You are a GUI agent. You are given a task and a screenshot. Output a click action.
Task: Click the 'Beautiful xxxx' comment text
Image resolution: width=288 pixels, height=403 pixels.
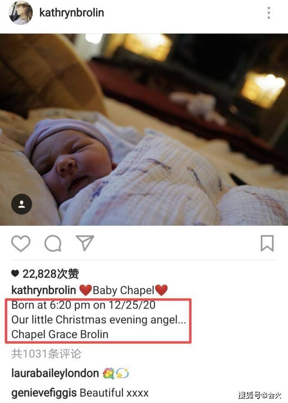coord(114,393)
